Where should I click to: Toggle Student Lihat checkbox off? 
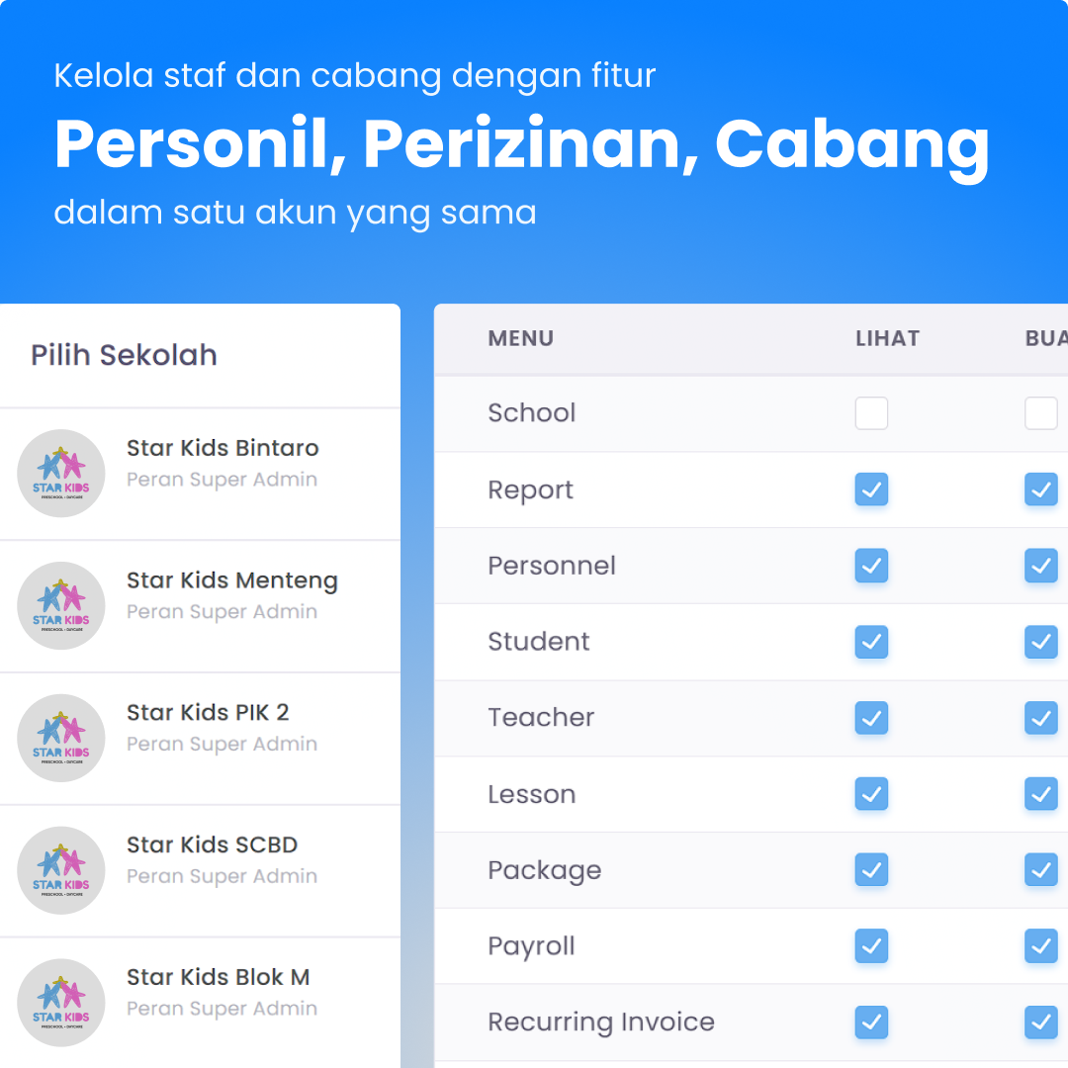[871, 642]
